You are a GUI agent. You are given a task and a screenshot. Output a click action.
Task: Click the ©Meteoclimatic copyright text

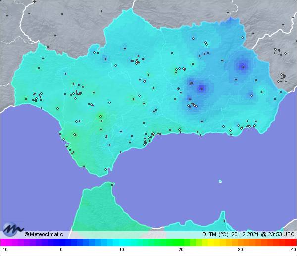pyautogui.click(x=44, y=234)
